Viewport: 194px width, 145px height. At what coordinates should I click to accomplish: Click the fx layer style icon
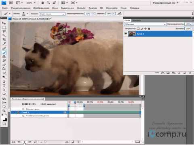point(163,72)
